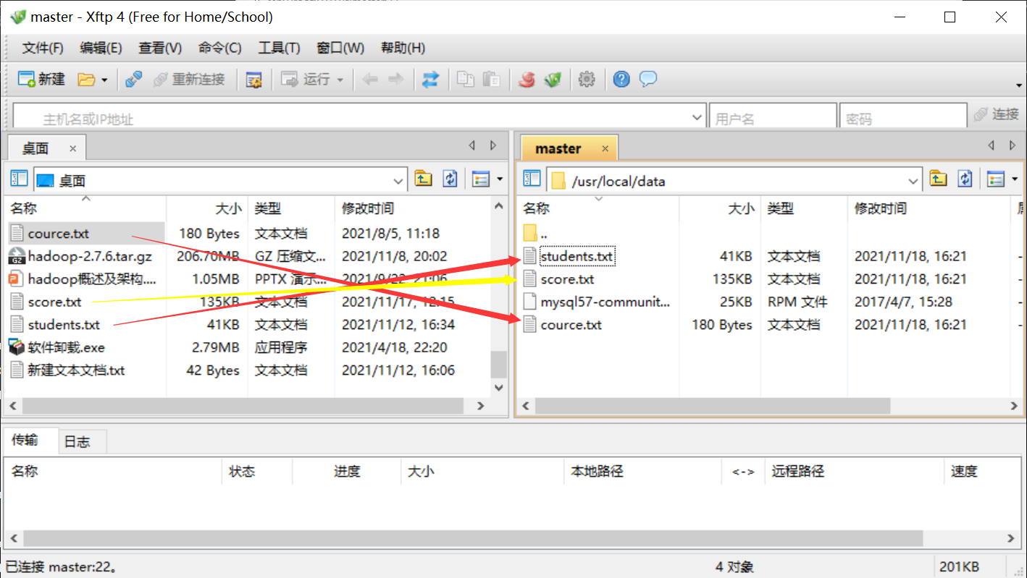Click the 连接 connect button
Screen dimensions: 1027x578
997,114
